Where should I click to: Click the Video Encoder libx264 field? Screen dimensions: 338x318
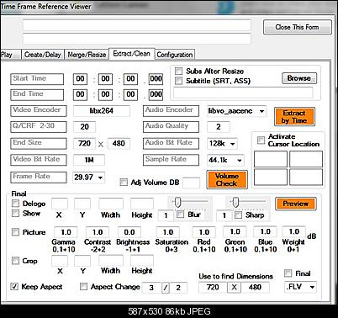[102, 111]
